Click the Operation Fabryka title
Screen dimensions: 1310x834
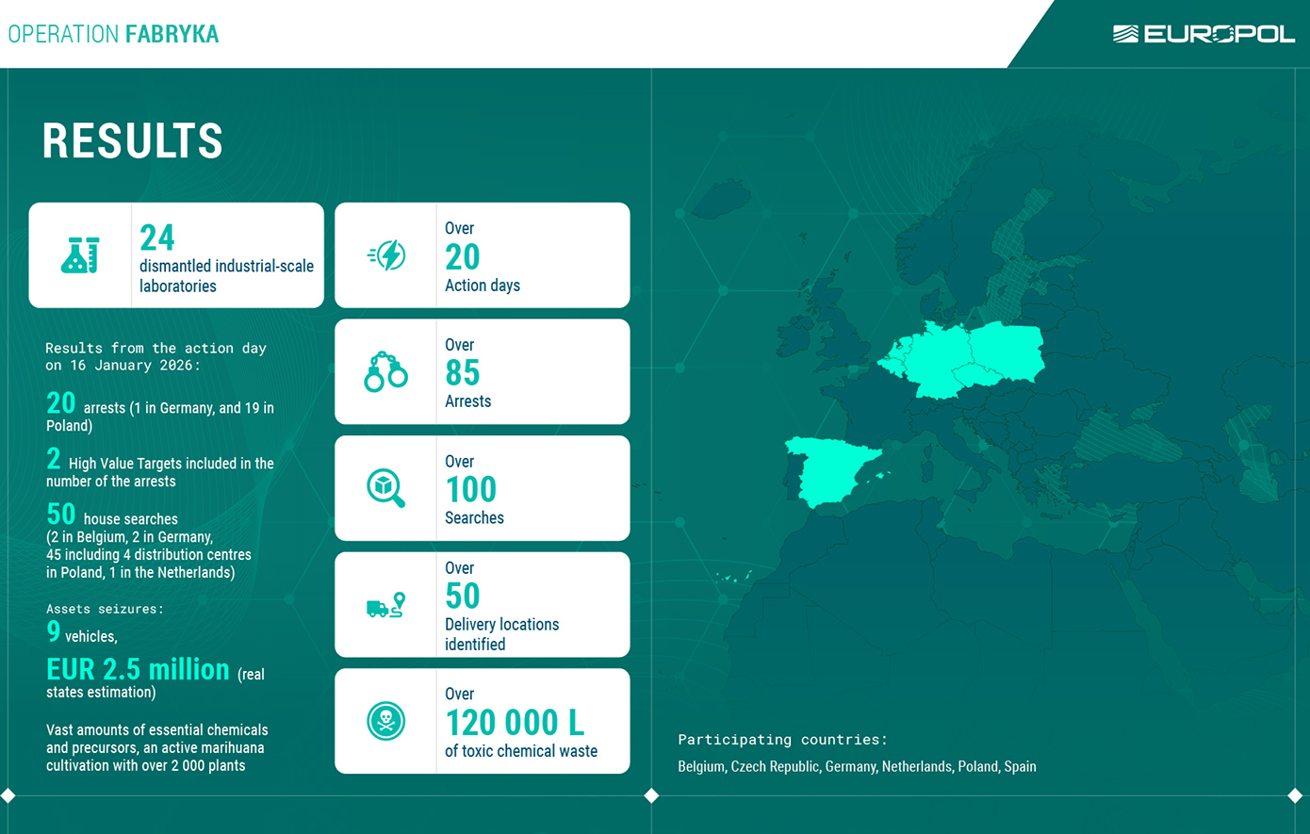113,35
